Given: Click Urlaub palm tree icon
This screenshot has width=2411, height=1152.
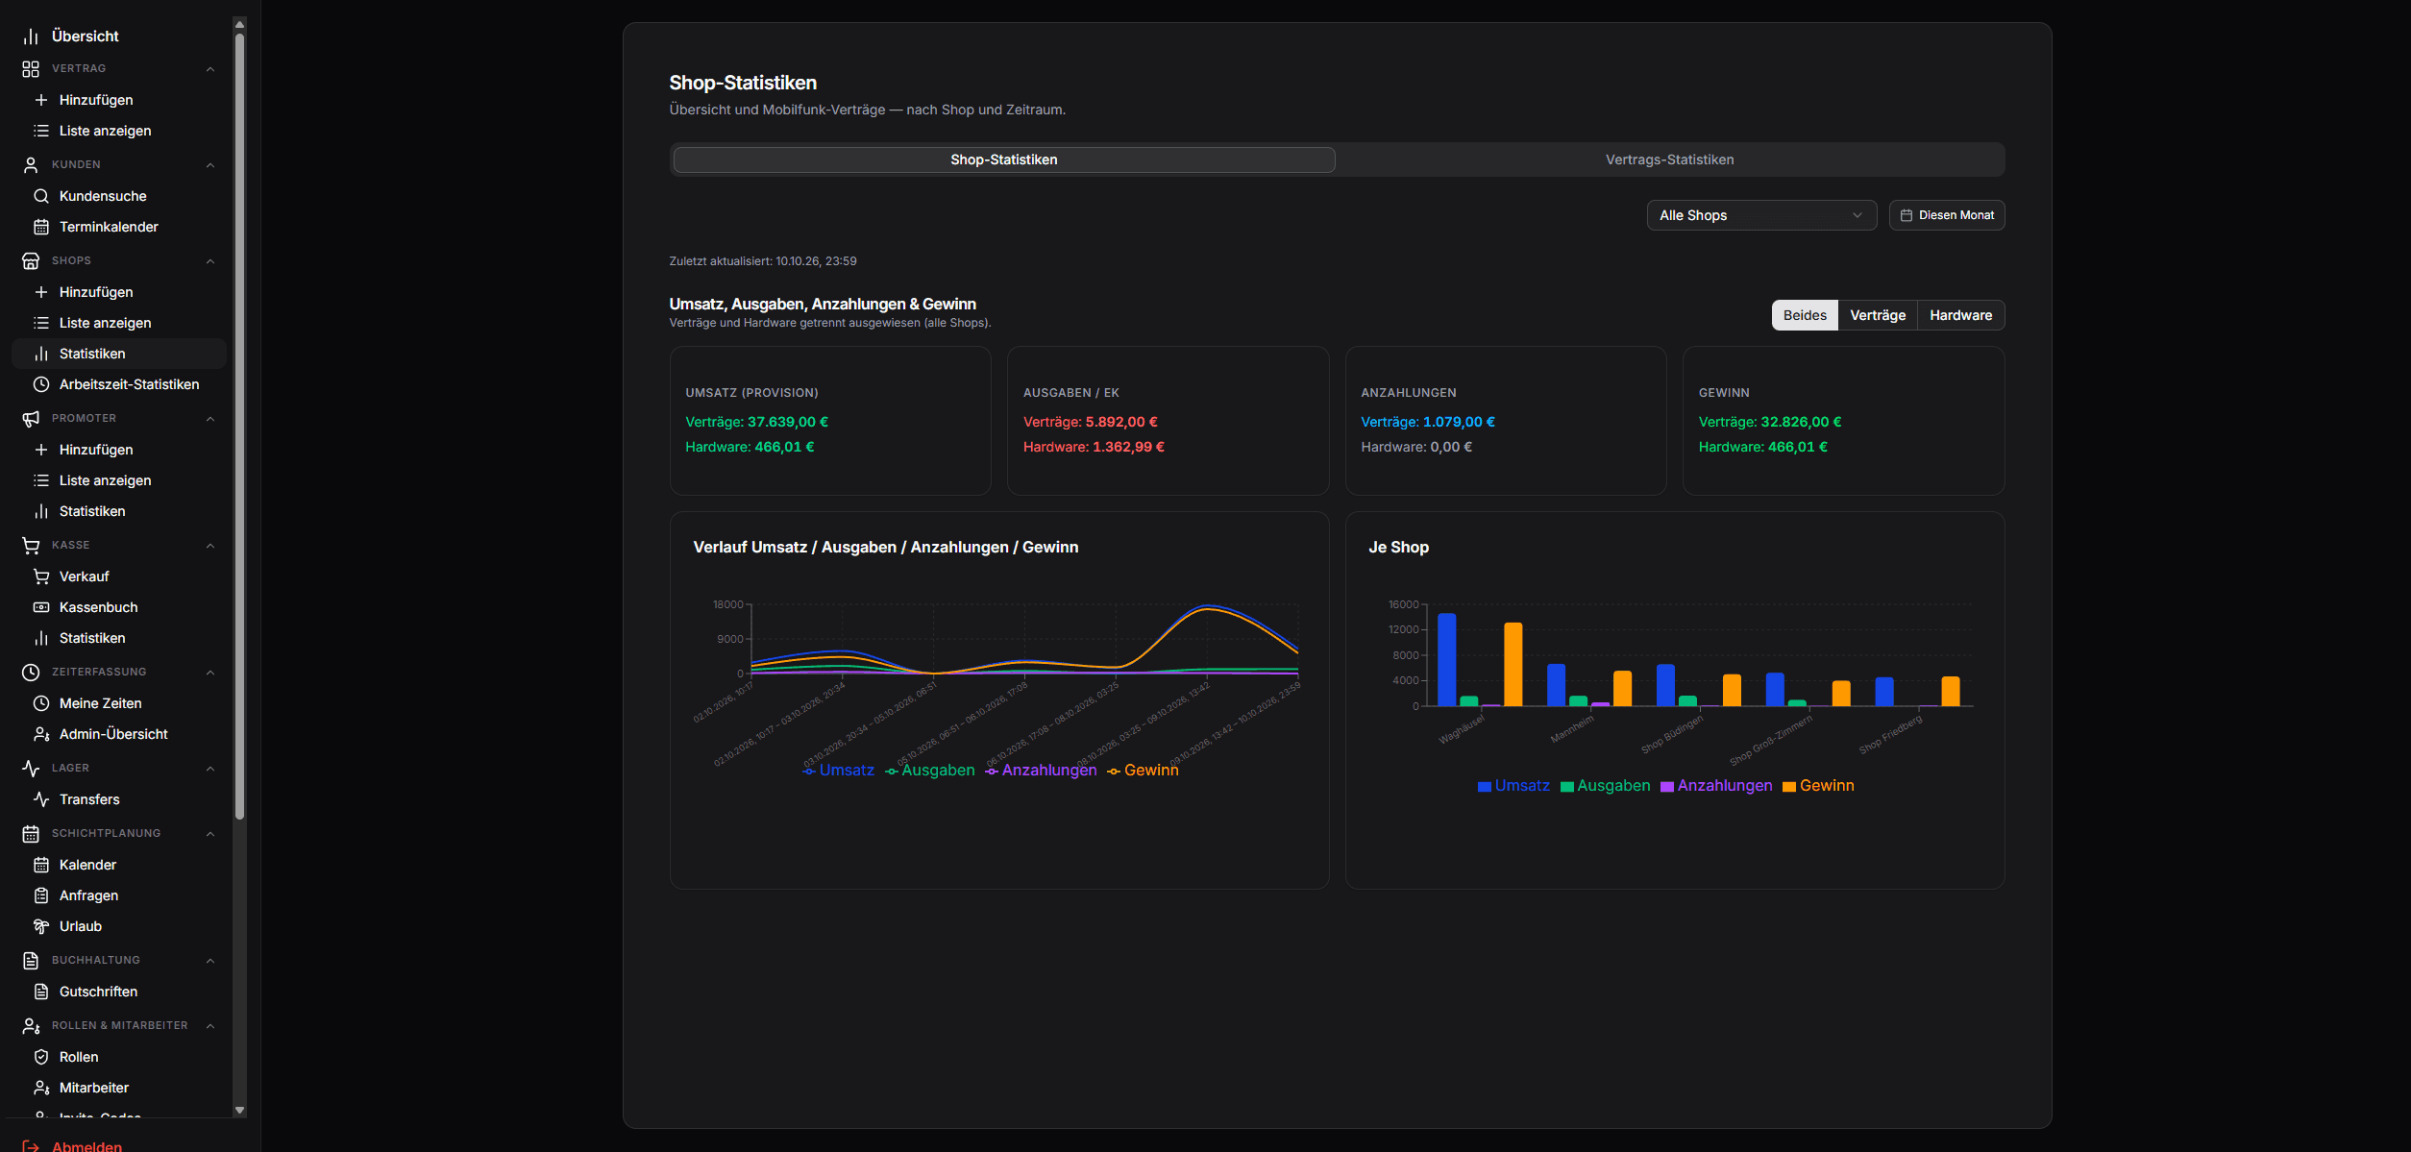Looking at the screenshot, I should click(x=41, y=926).
